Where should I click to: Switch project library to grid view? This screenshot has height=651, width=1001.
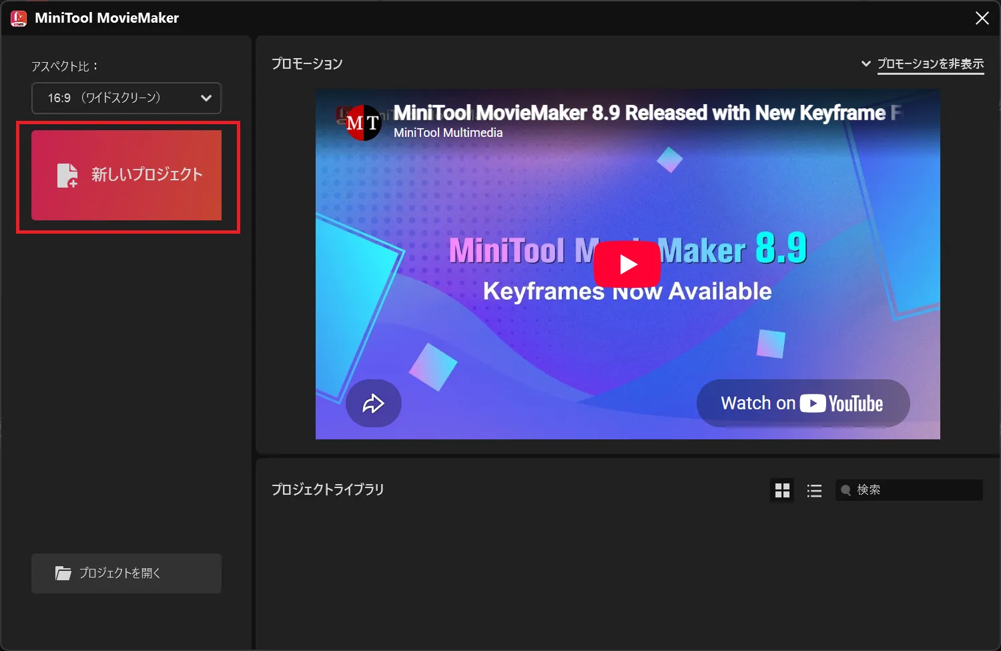point(782,491)
